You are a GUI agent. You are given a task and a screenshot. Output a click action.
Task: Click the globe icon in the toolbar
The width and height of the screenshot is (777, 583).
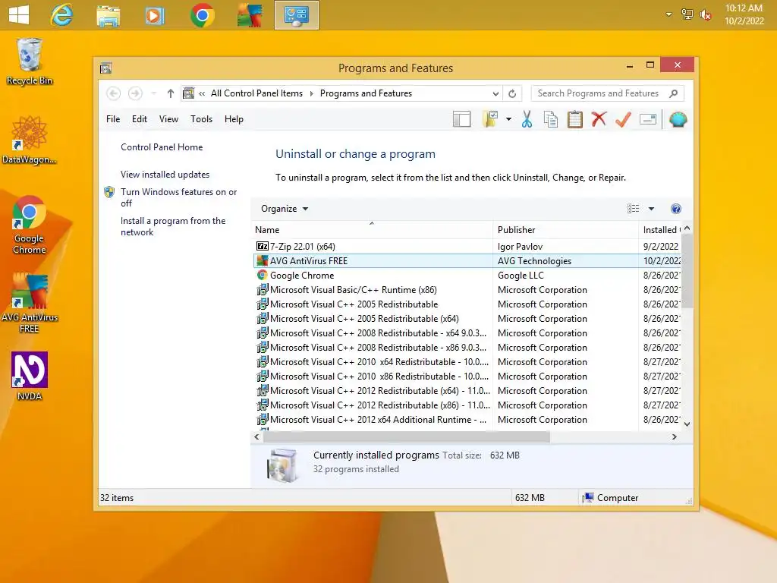(x=678, y=119)
